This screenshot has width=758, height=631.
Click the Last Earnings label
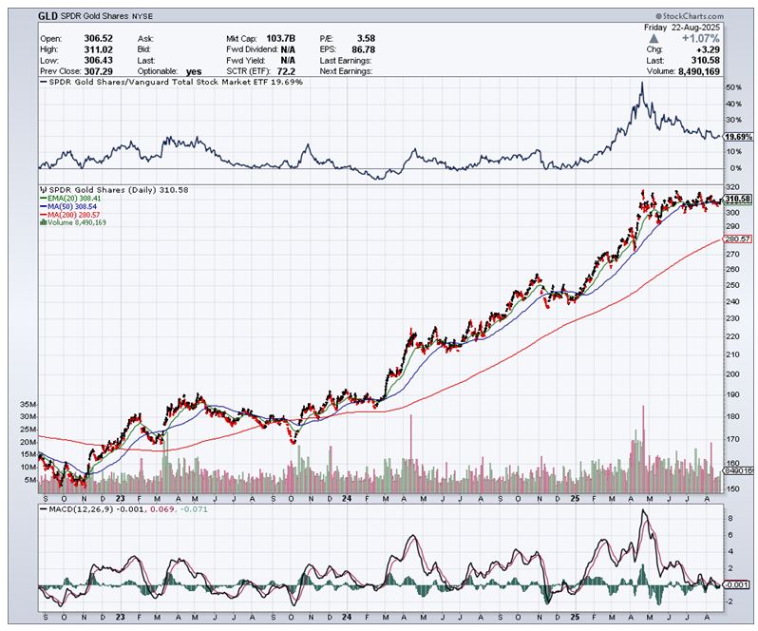[x=346, y=61]
